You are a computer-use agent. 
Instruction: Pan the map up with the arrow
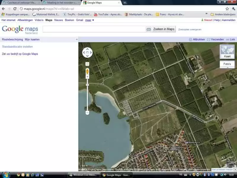(87, 49)
